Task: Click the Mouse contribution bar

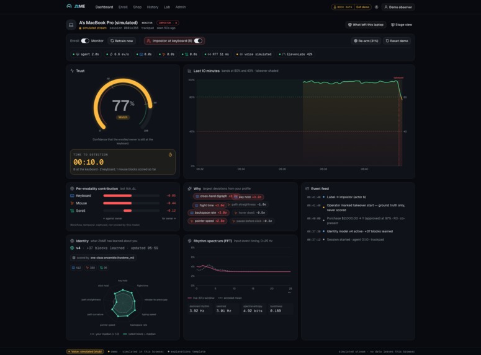Action: (x=132, y=203)
